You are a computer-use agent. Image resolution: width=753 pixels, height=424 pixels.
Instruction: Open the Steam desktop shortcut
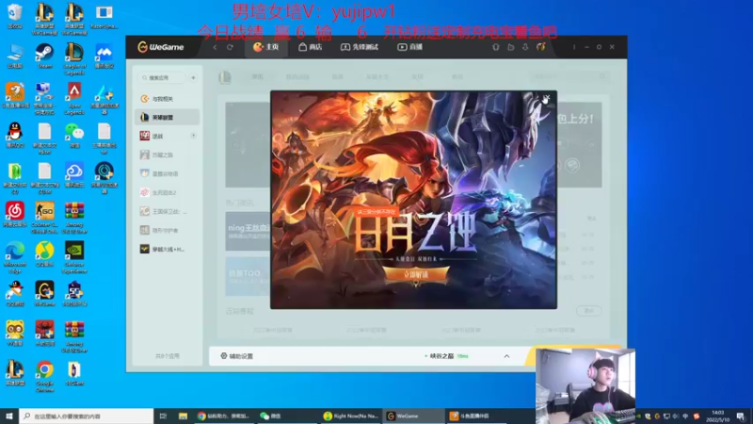pyautogui.click(x=44, y=57)
